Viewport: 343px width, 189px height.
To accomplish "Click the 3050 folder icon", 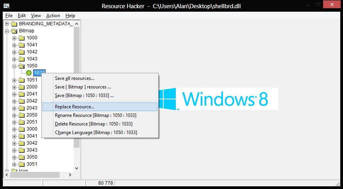I will click(21, 157).
